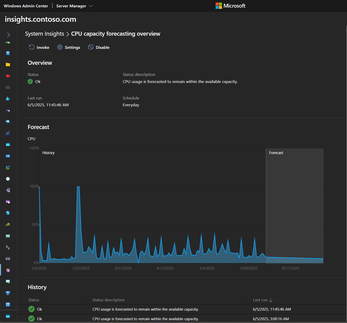347x323 pixels.
Task: Select history row from 6/5/2025, 3:00:16 AM
Action: click(x=182, y=319)
